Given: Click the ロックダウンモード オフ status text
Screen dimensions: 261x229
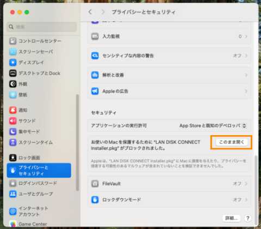Looking at the screenshot, I should point(237,200).
